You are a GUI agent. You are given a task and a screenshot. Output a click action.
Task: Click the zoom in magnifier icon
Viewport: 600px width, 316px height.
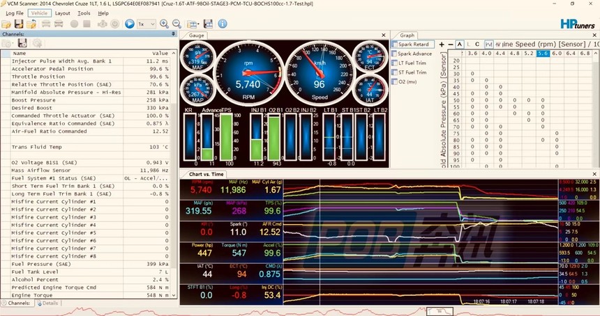point(164,24)
